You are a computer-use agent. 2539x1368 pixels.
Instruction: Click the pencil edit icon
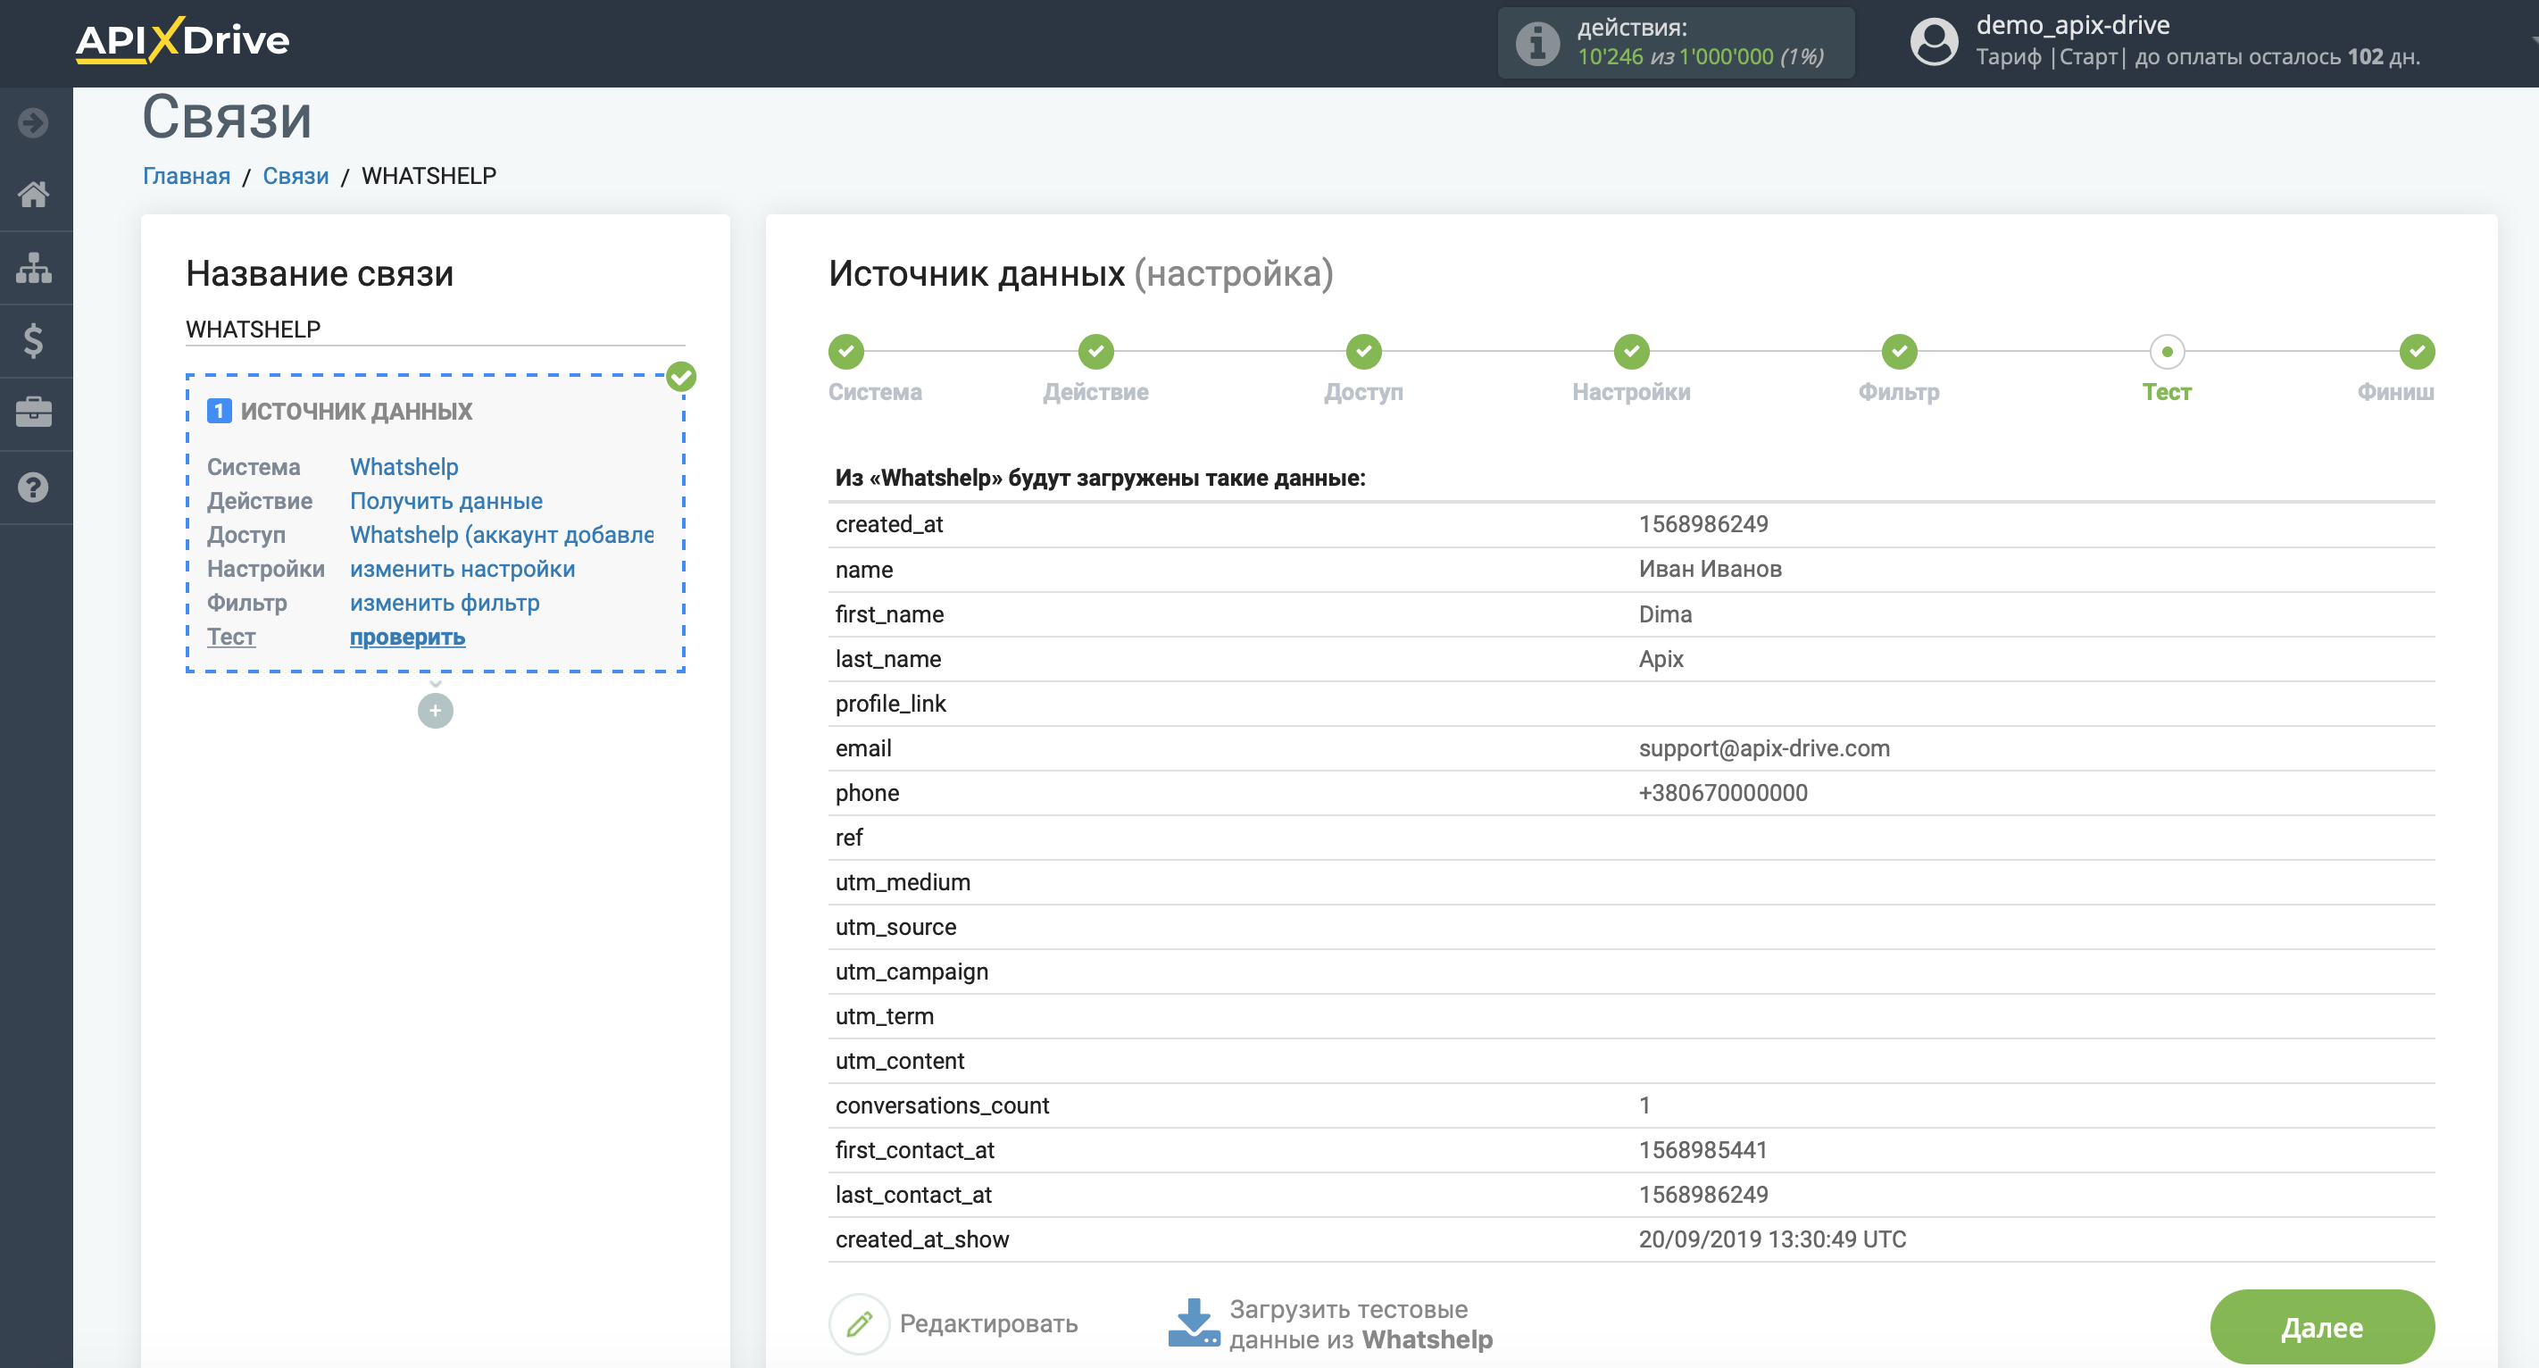point(860,1323)
